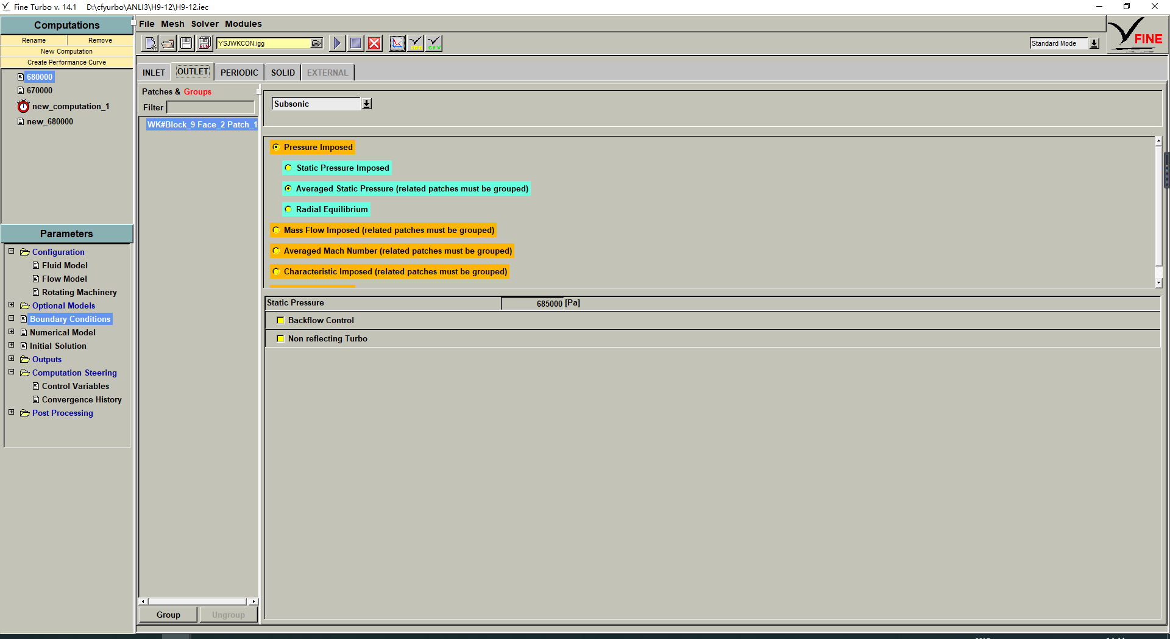Suspend the solver with the square icon
1170x639 pixels.
tap(355, 43)
